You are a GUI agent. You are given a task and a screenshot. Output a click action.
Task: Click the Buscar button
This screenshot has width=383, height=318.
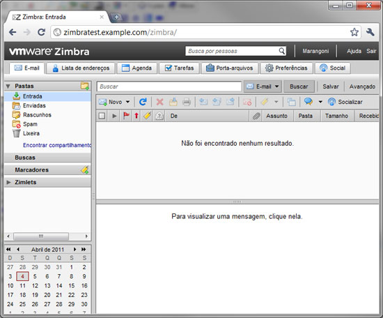point(299,86)
